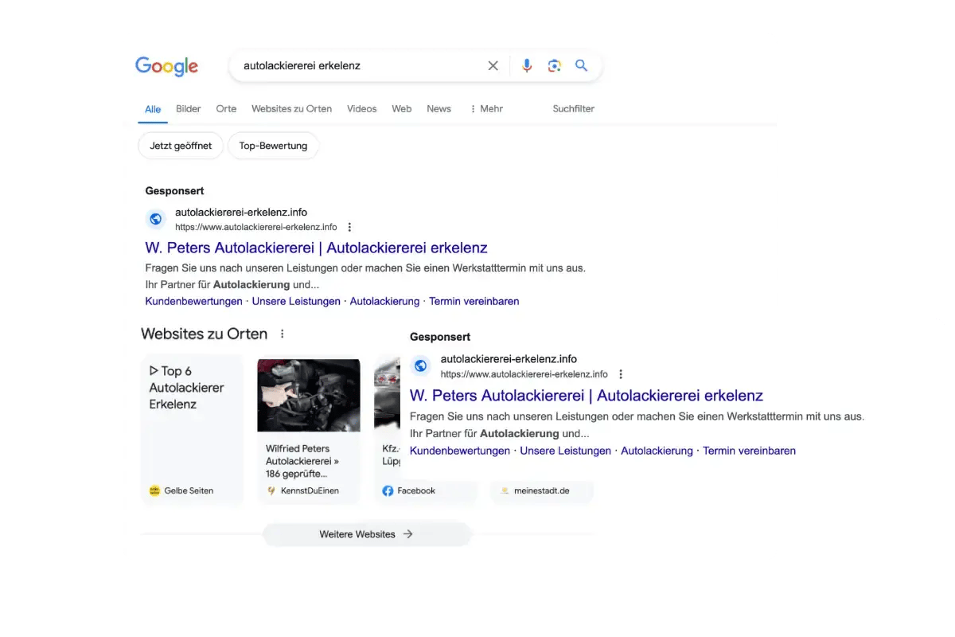
Task: Open the Autolackierung sitelink in the first ad below the filter chips
Action: point(384,302)
